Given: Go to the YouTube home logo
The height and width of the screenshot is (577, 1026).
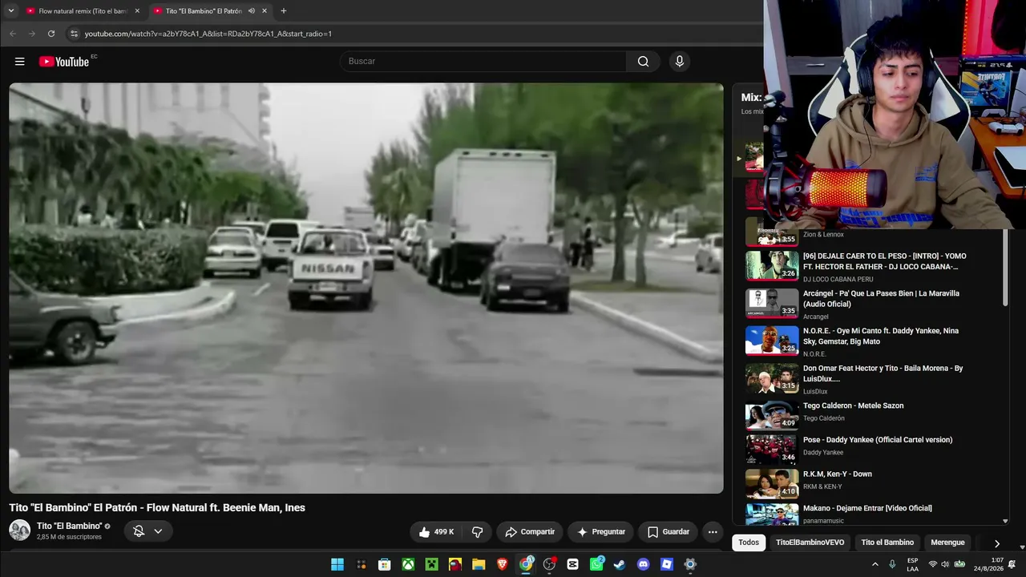Looking at the screenshot, I should pos(64,62).
